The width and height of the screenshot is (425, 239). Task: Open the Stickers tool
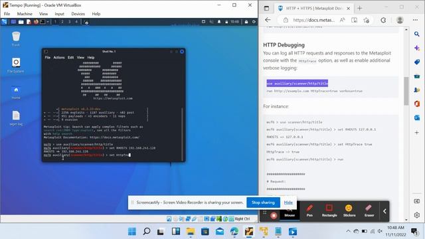(349, 210)
